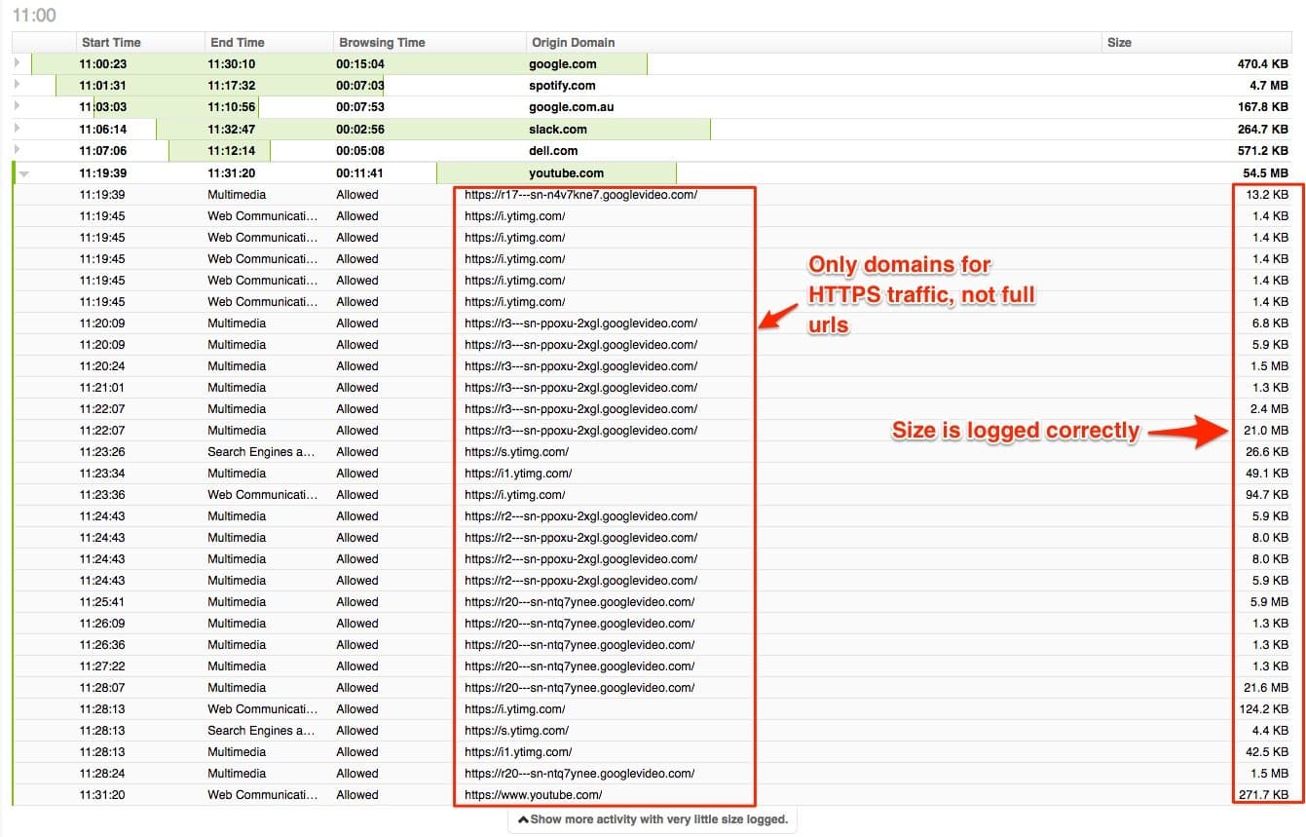Viewport: 1306px width, 837px height.
Task: Click the 42.5 KB size value
Action: [1267, 752]
